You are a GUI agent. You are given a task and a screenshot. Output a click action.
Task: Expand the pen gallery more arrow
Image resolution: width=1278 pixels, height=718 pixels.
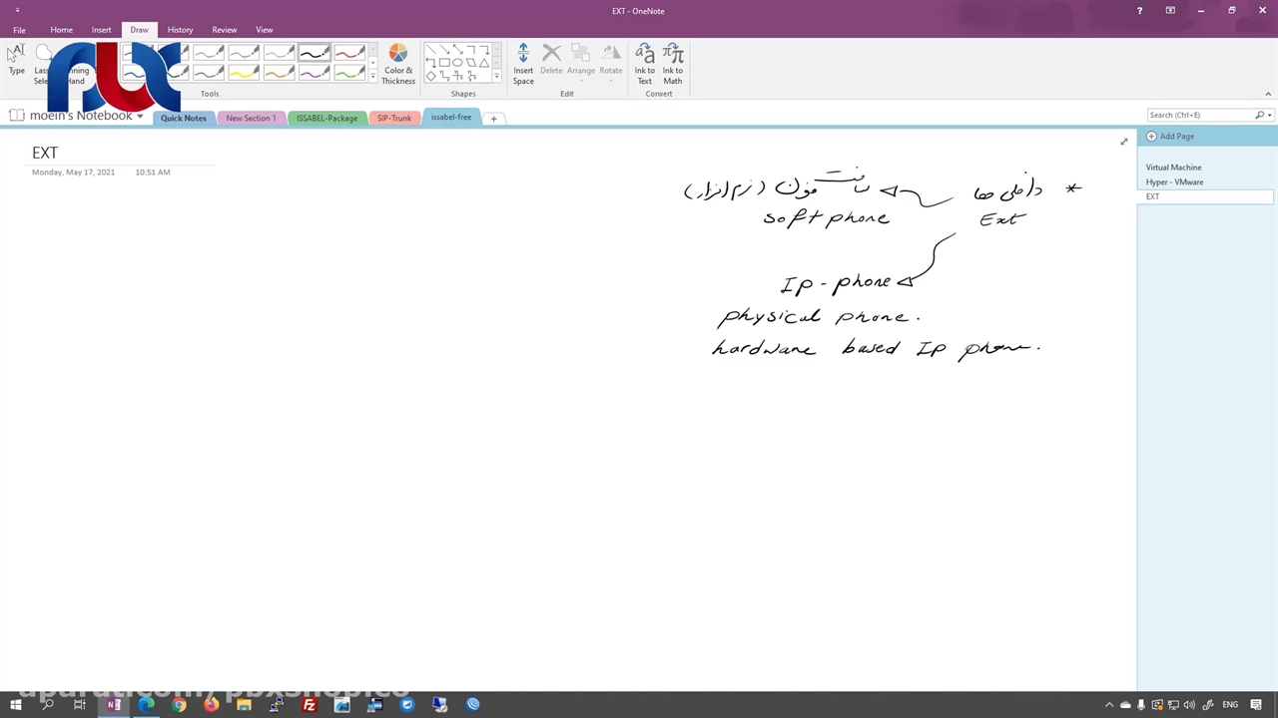[373, 77]
